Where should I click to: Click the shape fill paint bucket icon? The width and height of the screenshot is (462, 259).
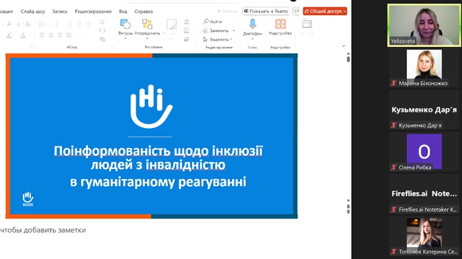[187, 21]
